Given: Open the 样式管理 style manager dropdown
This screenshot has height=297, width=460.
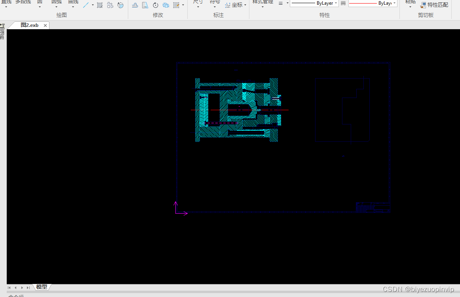Looking at the screenshot, I should [x=262, y=7].
